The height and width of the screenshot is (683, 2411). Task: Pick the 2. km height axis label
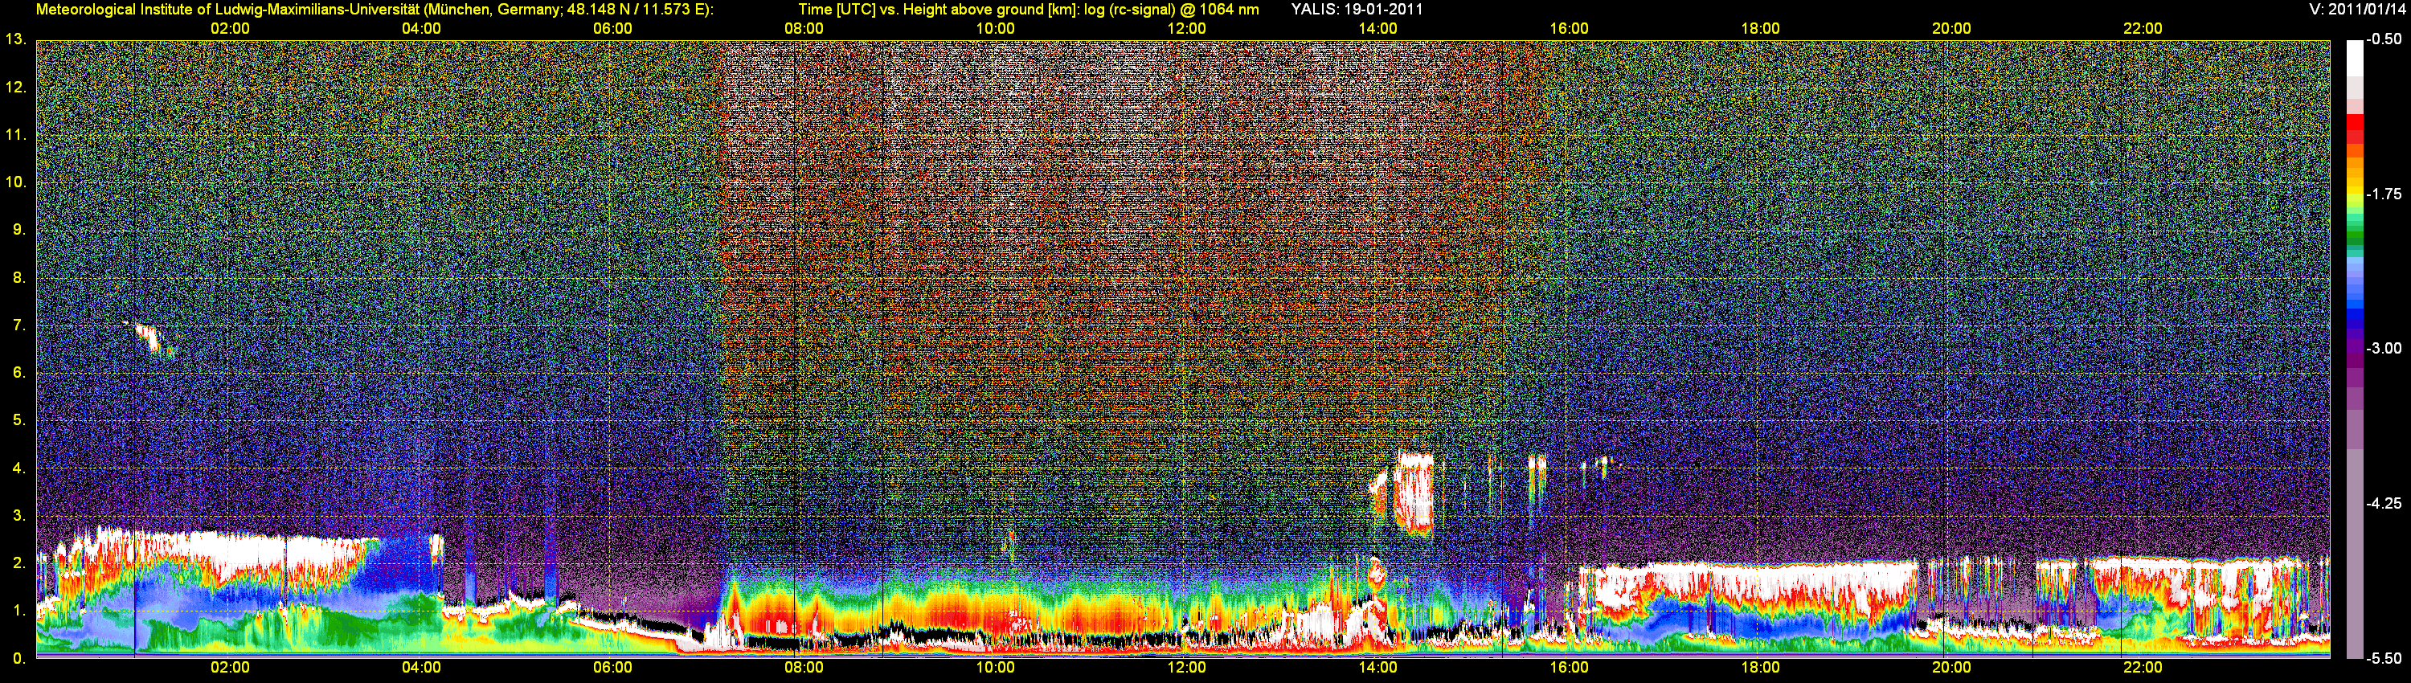[x=18, y=562]
